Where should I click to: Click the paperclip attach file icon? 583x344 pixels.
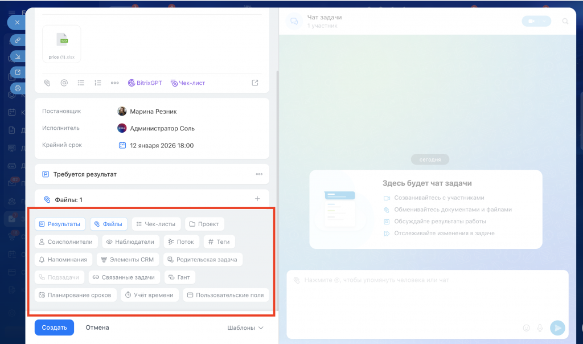pos(47,83)
